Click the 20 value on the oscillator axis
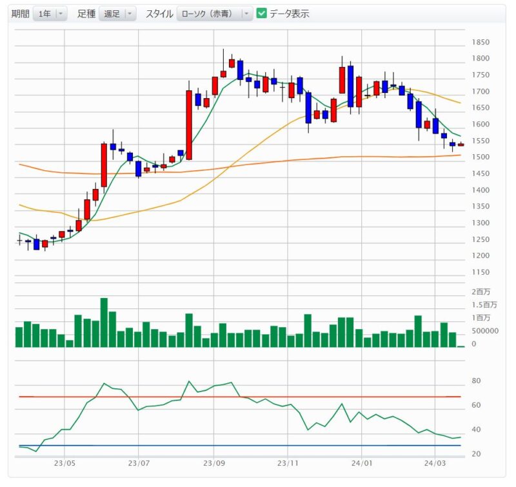The width and height of the screenshot is (516, 487). pyautogui.click(x=476, y=453)
